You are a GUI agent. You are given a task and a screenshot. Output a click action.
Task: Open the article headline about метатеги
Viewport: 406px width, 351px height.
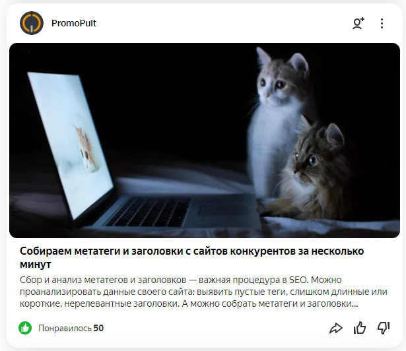(x=192, y=257)
